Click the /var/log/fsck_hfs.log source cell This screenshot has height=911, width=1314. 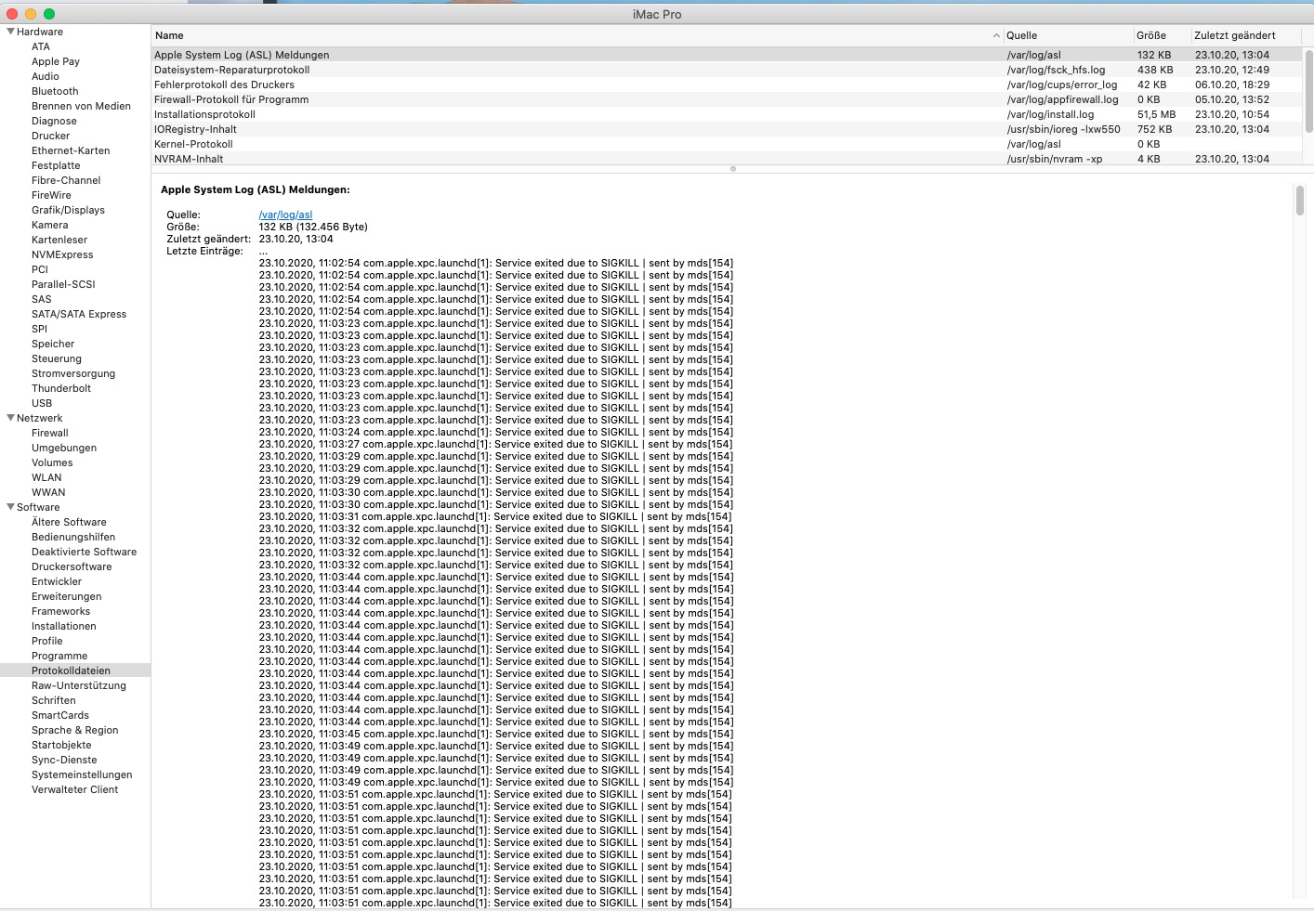coord(1056,70)
